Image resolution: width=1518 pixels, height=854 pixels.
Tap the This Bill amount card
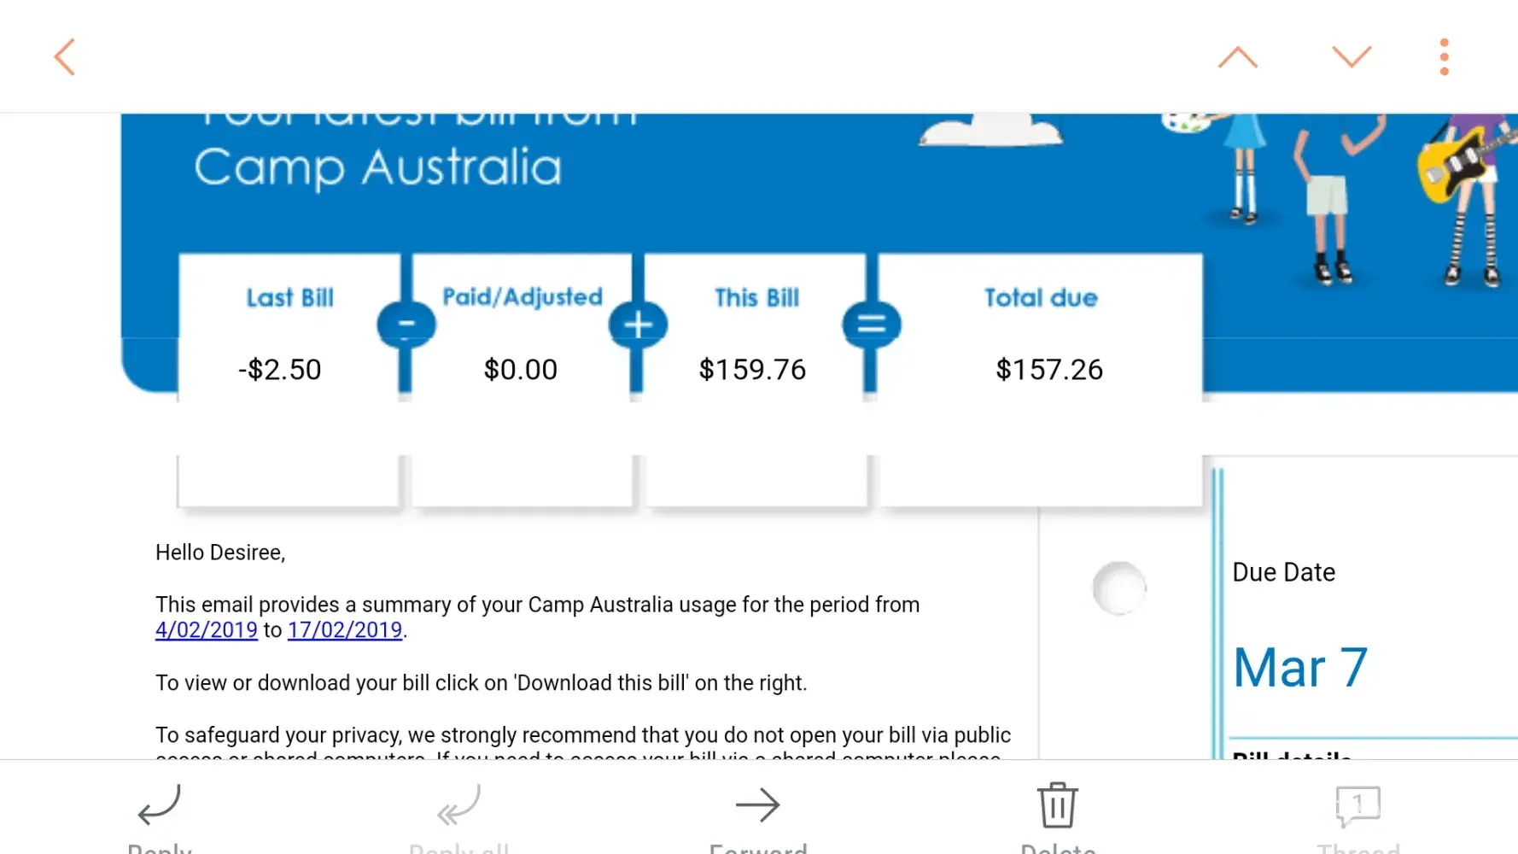pos(755,342)
